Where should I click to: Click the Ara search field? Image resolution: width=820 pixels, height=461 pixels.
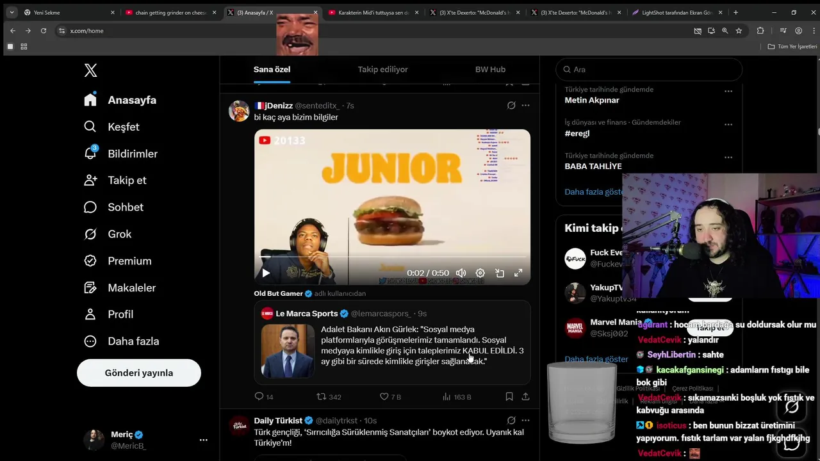click(649, 69)
